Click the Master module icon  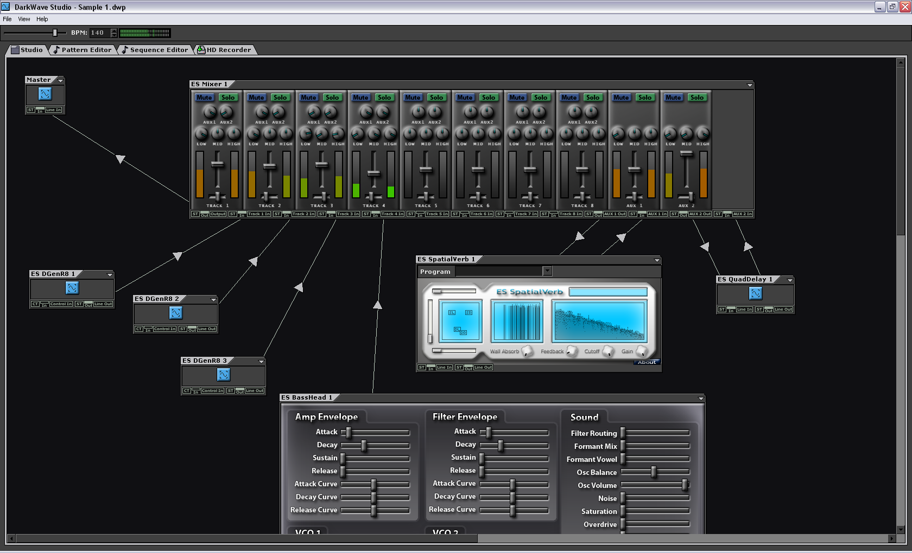coord(45,94)
